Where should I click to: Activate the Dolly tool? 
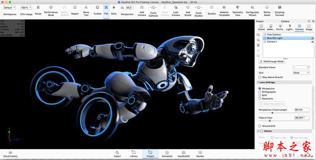(x=114, y=10)
